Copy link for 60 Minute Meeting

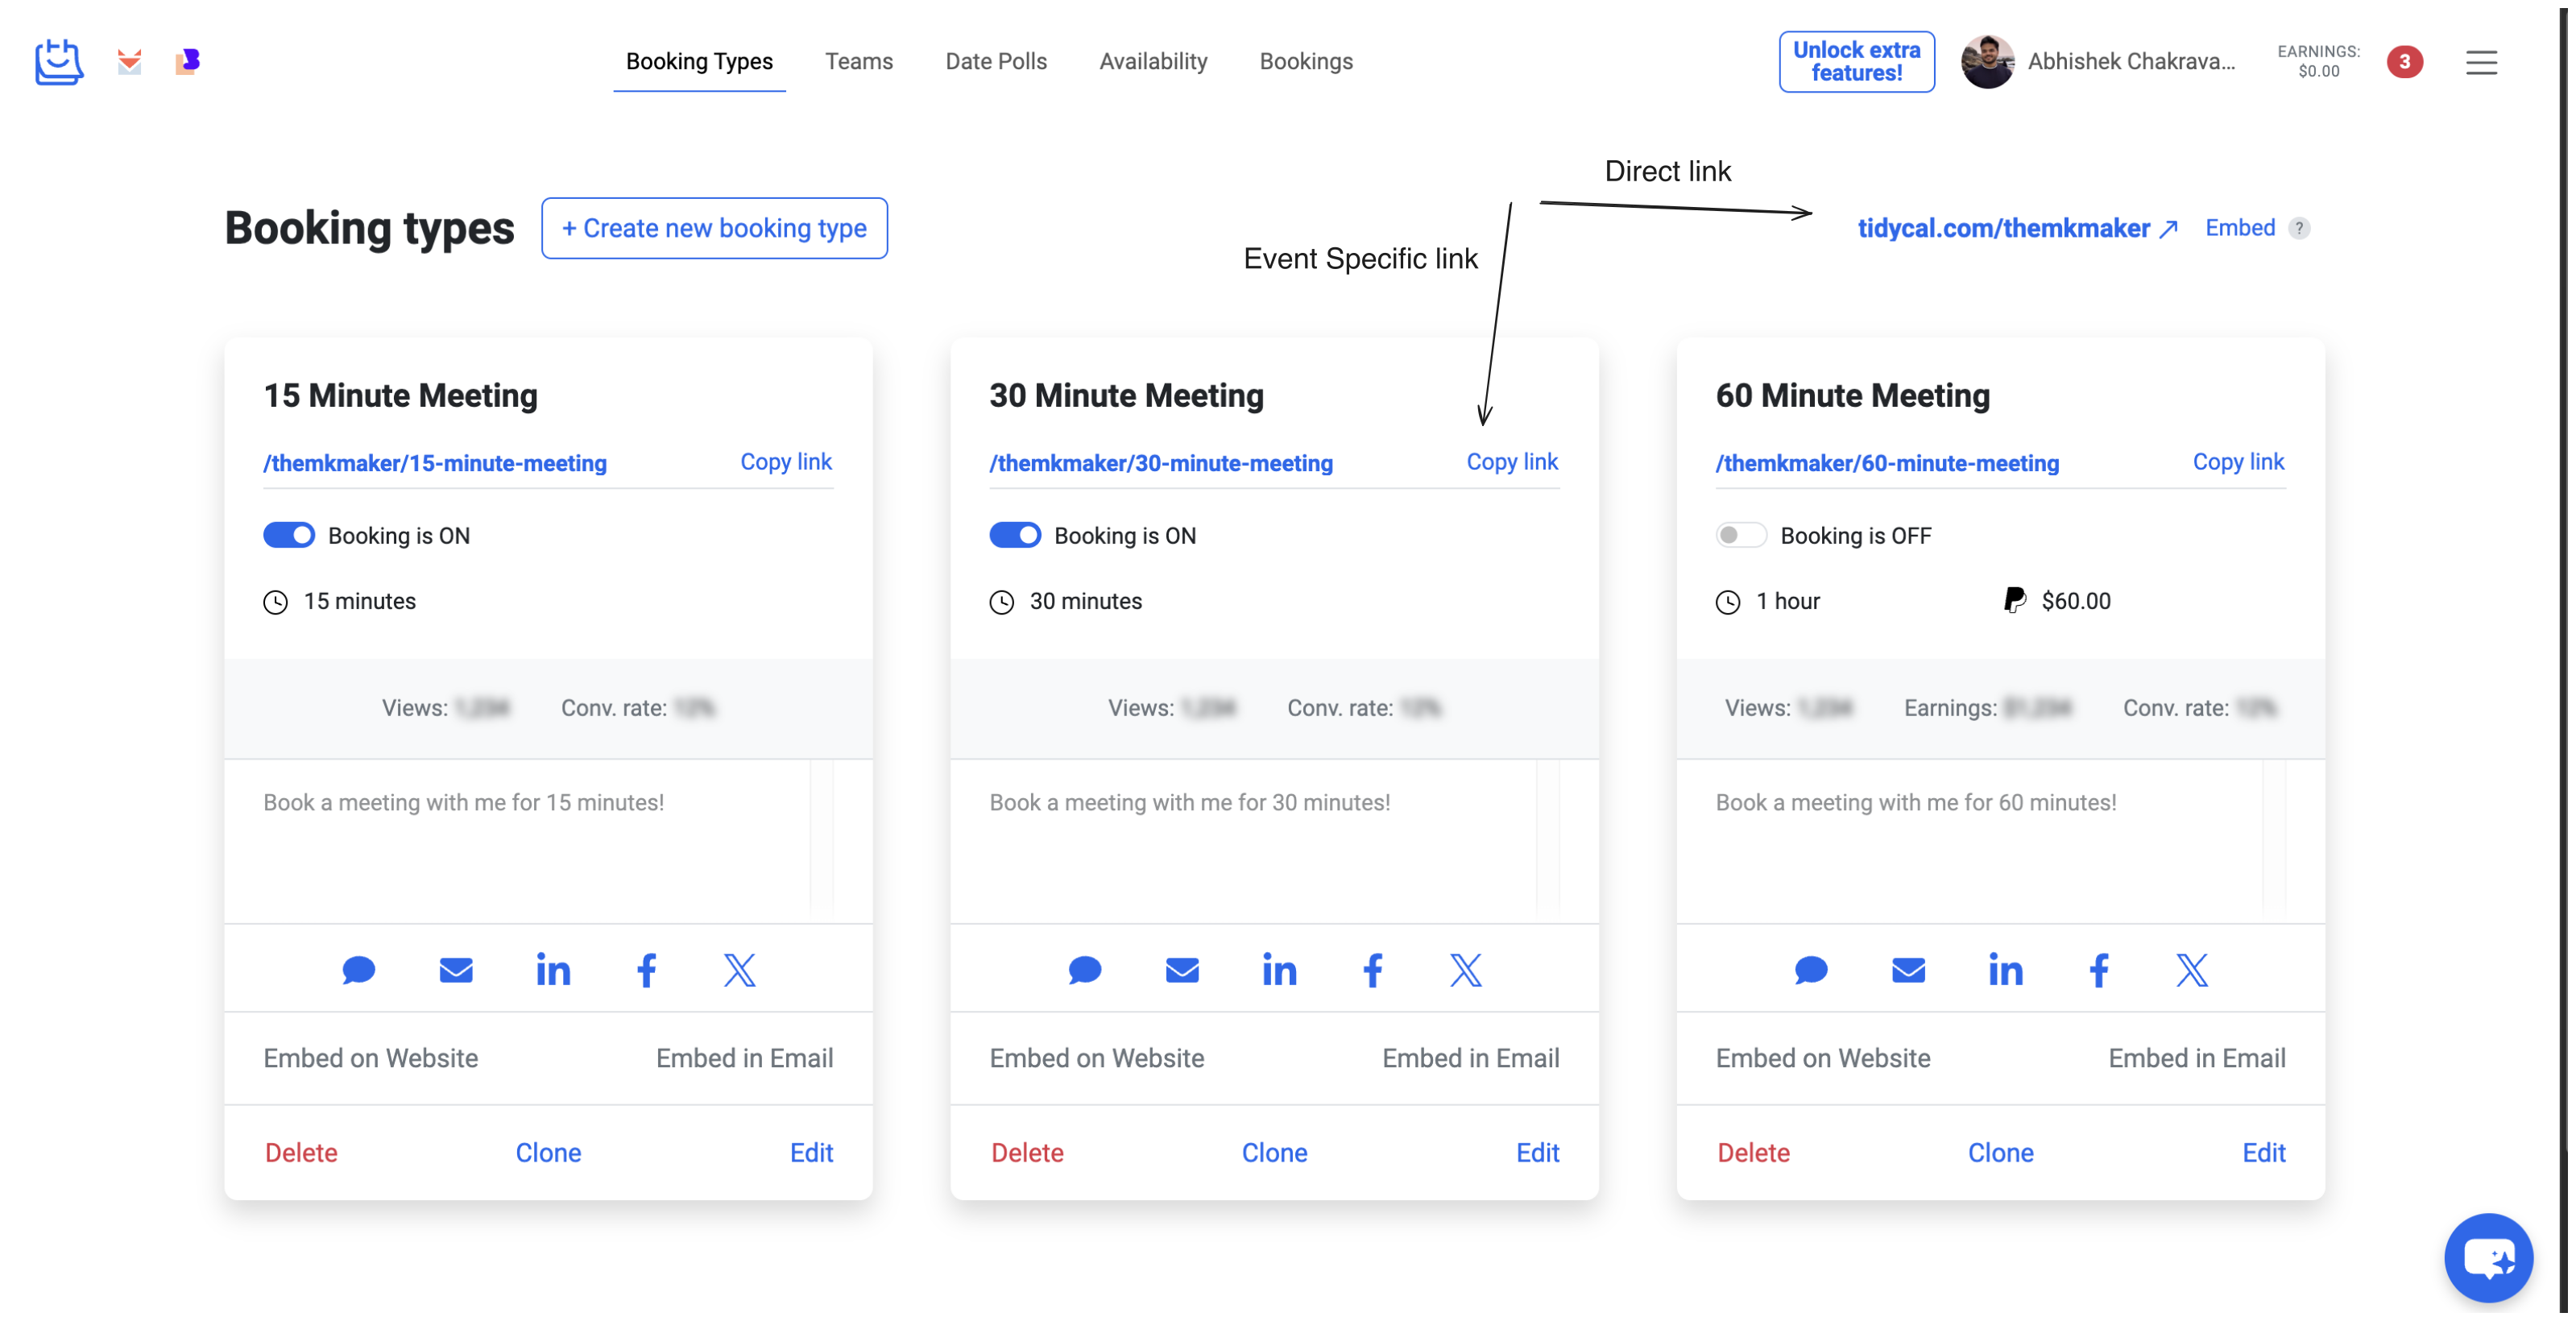coord(2238,461)
